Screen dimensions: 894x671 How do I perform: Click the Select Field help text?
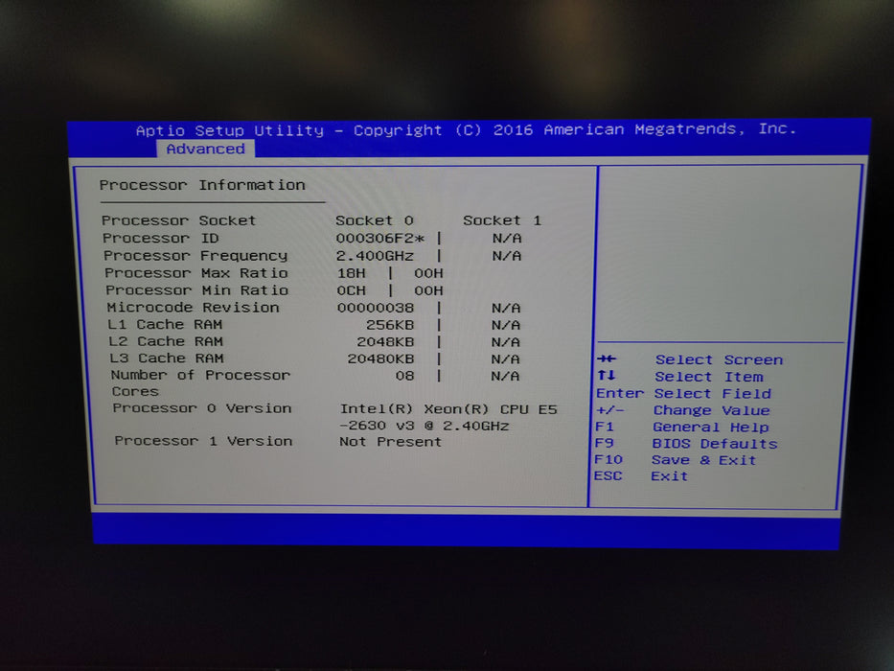click(x=713, y=394)
